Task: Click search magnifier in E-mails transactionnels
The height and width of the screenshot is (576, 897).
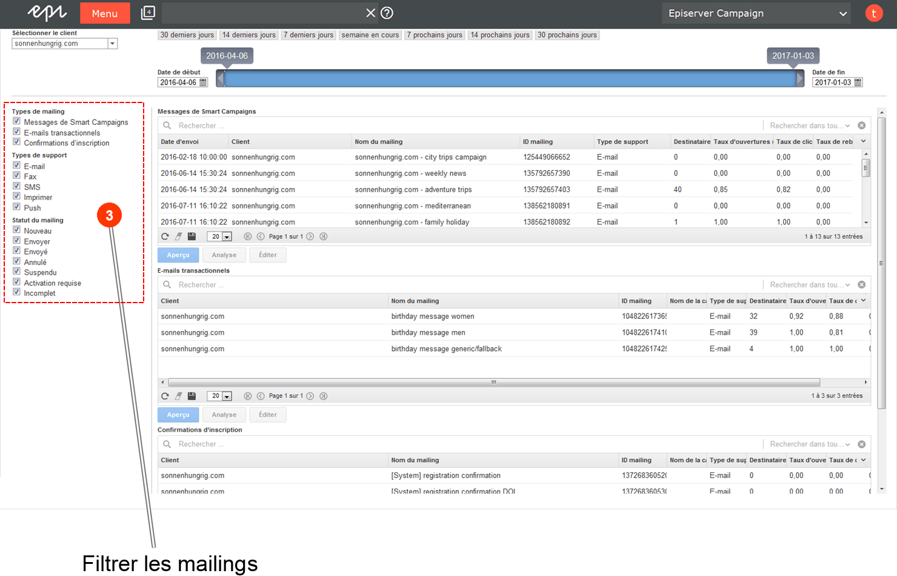Action: 167,284
